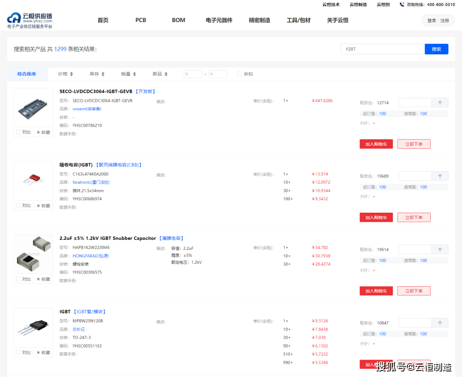The height and width of the screenshot is (377, 462).
Task: Check compare box for HAPB1K2W22J0M6
Action: pyautogui.click(x=19, y=279)
